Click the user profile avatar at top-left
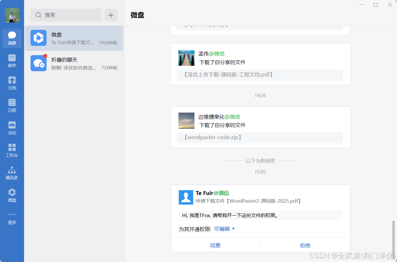This screenshot has height=262, width=397. click(x=12, y=15)
